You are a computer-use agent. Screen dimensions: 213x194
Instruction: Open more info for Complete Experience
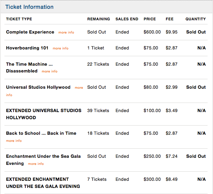[66, 33]
